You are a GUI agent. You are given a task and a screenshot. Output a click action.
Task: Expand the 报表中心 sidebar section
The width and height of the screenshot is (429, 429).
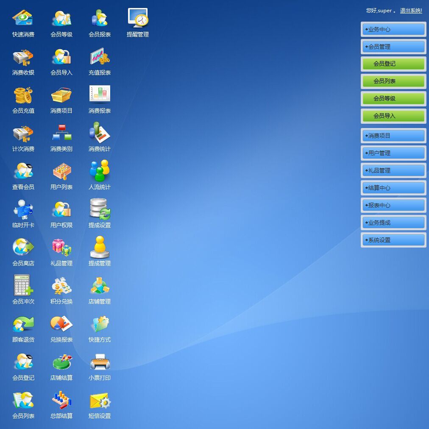[x=393, y=205]
